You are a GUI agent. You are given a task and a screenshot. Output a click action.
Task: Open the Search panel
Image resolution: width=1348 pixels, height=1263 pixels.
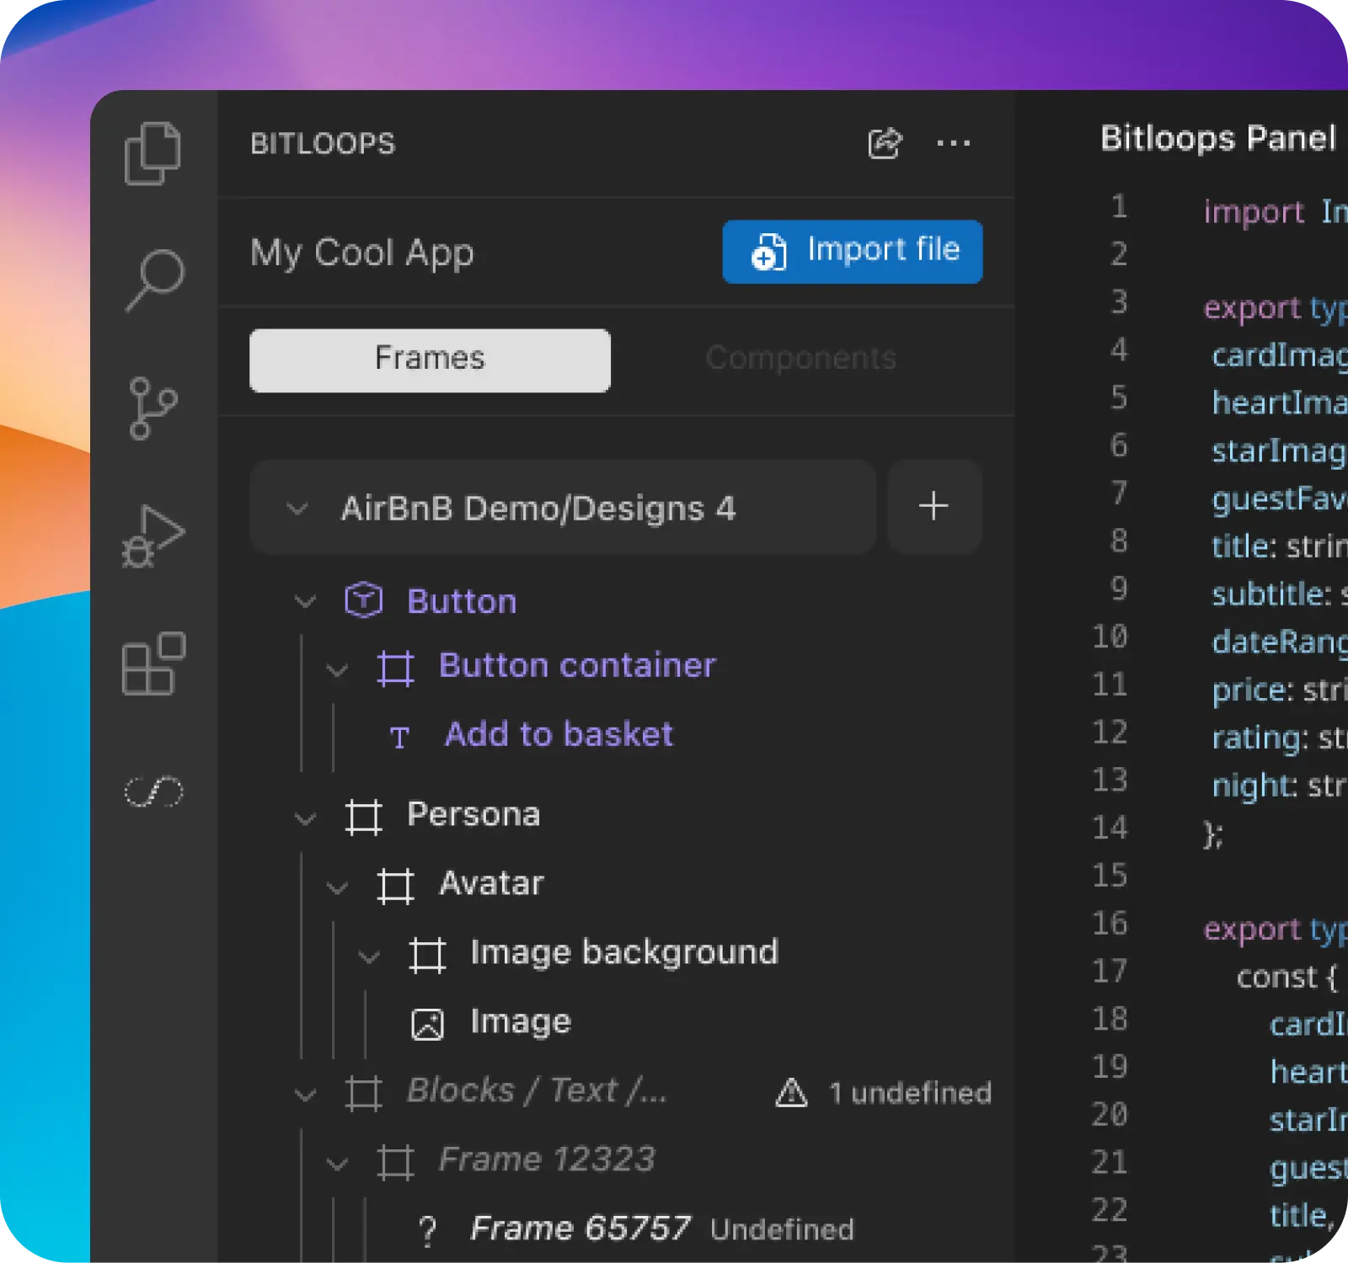tap(155, 278)
